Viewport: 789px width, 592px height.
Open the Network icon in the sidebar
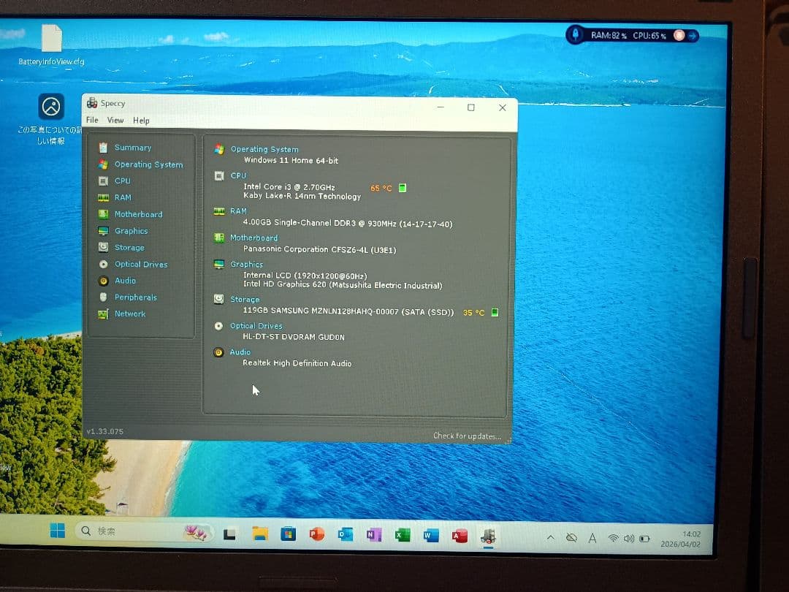pyautogui.click(x=104, y=314)
